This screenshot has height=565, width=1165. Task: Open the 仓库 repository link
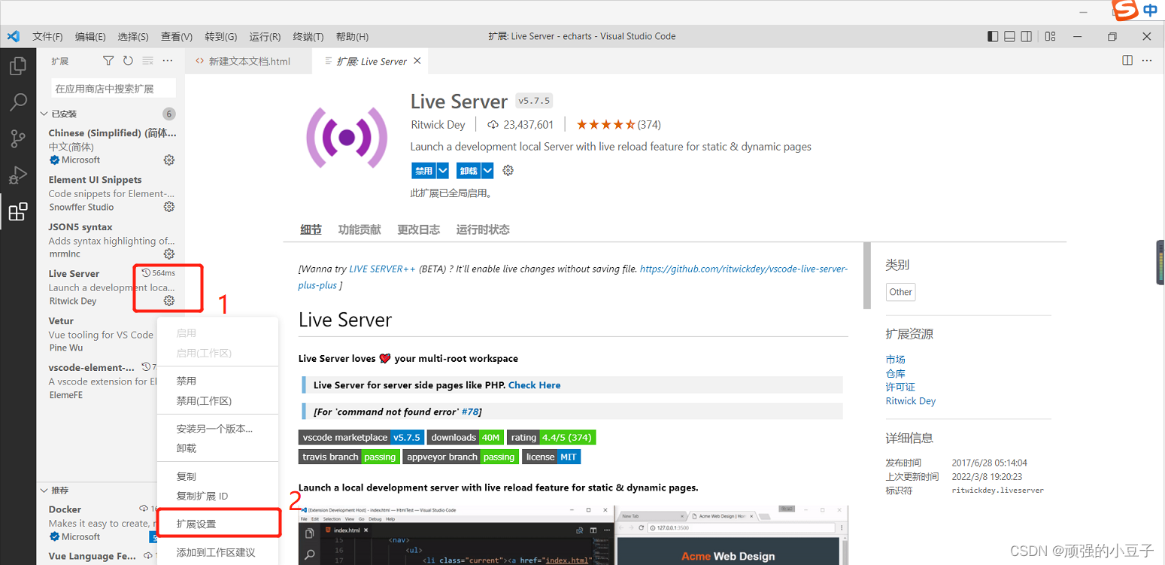click(x=895, y=373)
